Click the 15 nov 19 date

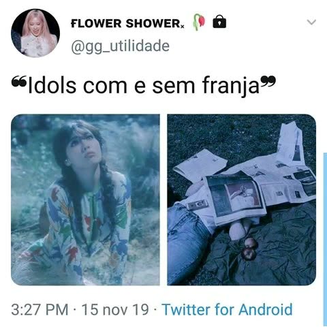point(115,310)
